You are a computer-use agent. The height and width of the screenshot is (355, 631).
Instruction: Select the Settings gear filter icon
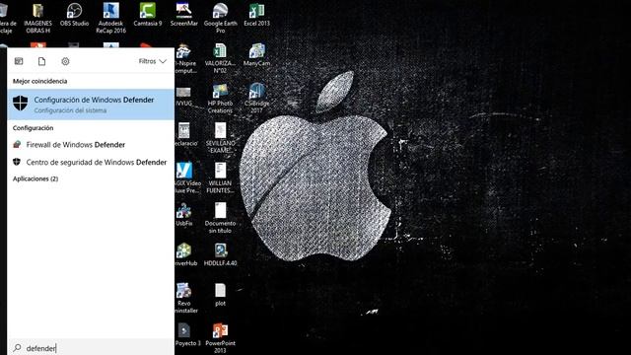(65, 61)
